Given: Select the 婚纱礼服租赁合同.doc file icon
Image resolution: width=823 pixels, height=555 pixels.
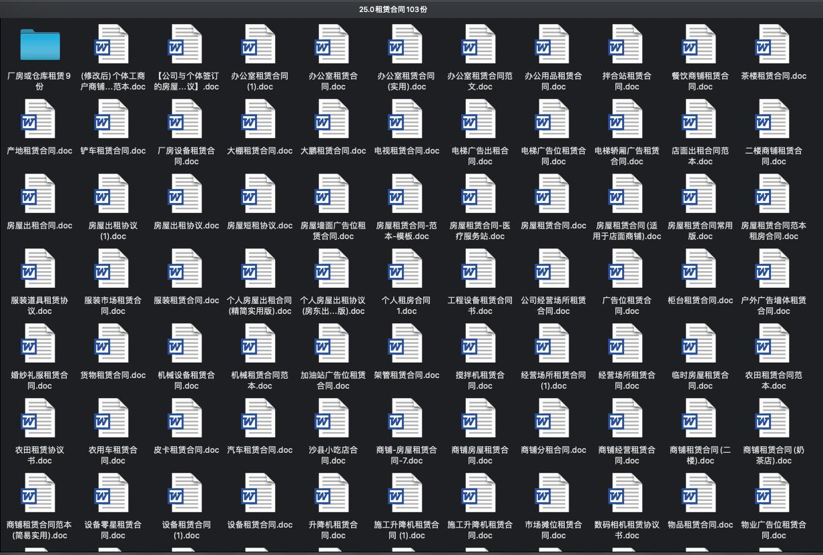Looking at the screenshot, I should coord(39,343).
